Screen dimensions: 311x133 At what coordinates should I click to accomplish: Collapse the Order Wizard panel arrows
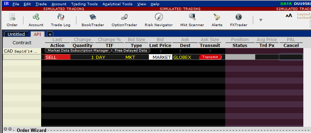(8, 129)
